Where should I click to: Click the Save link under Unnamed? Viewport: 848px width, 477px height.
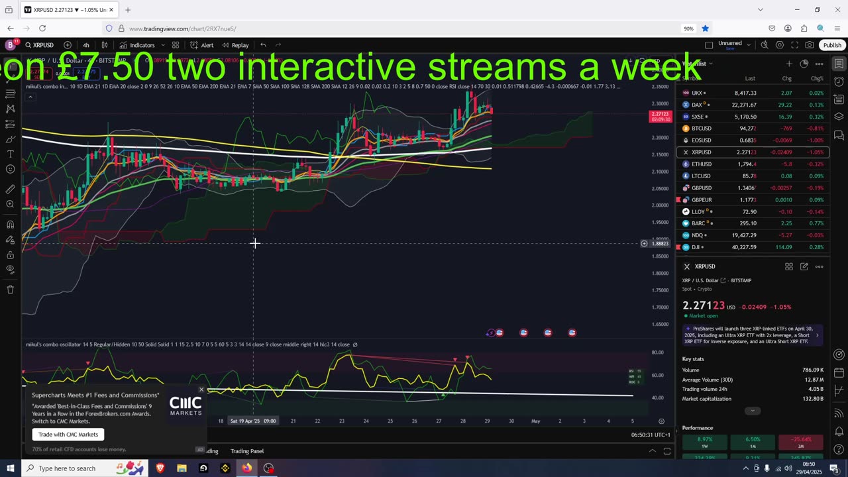click(729, 48)
